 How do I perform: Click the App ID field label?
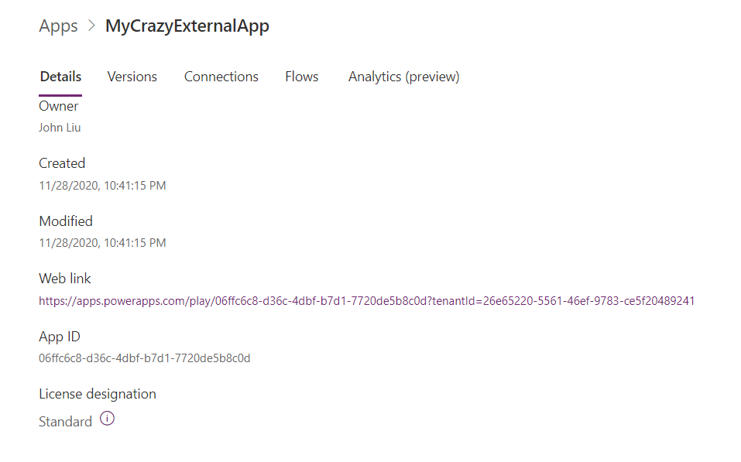coord(60,337)
